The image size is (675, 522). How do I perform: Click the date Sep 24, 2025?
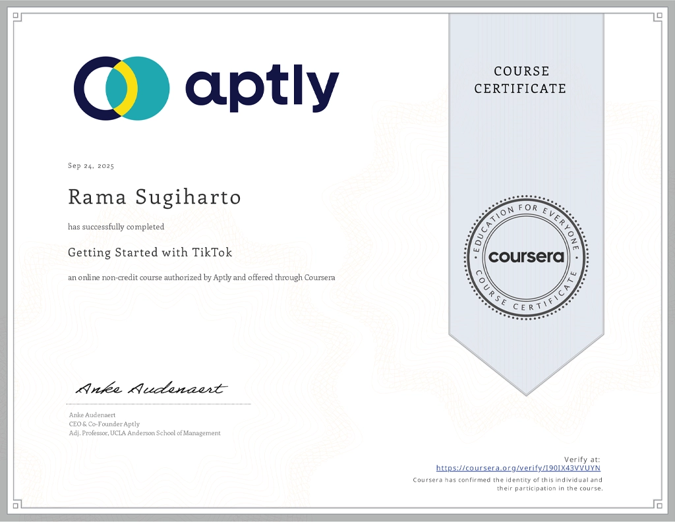(91, 166)
